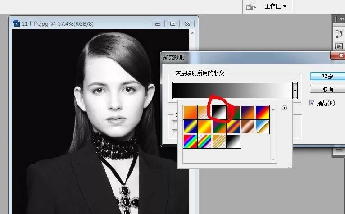Select the blue-red-yellow gradient preset
The height and width of the screenshot is (214, 345).
(x=262, y=112)
